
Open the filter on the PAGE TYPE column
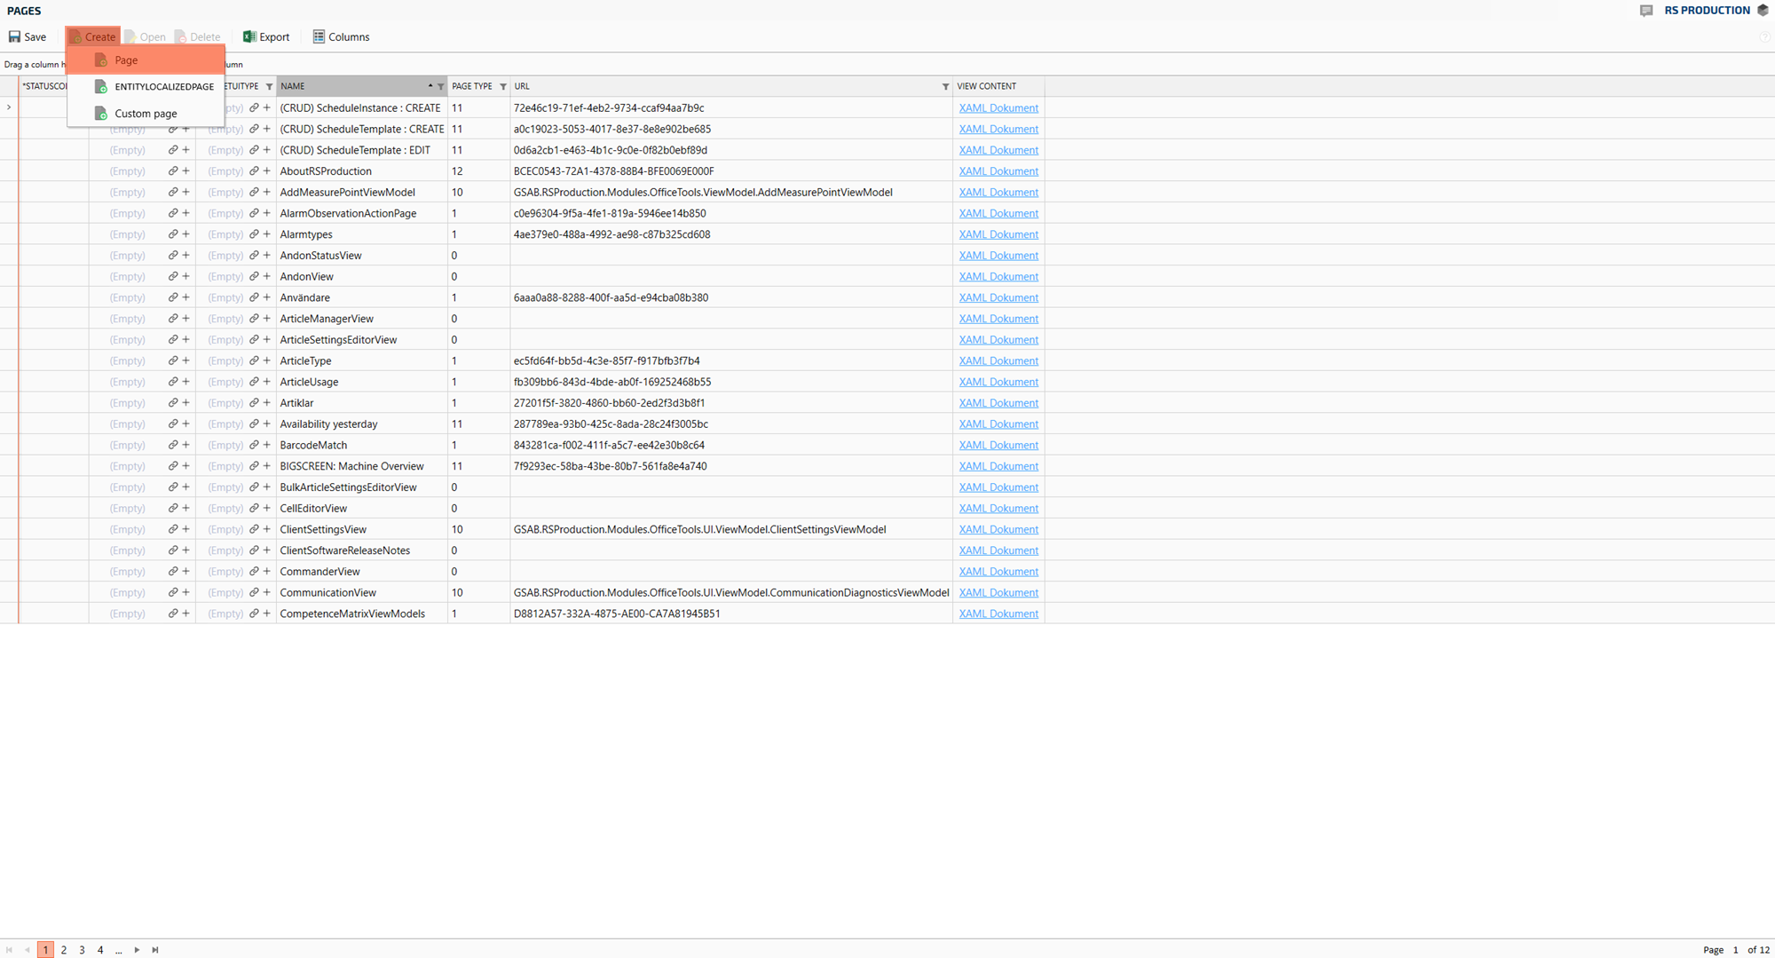pyautogui.click(x=503, y=87)
